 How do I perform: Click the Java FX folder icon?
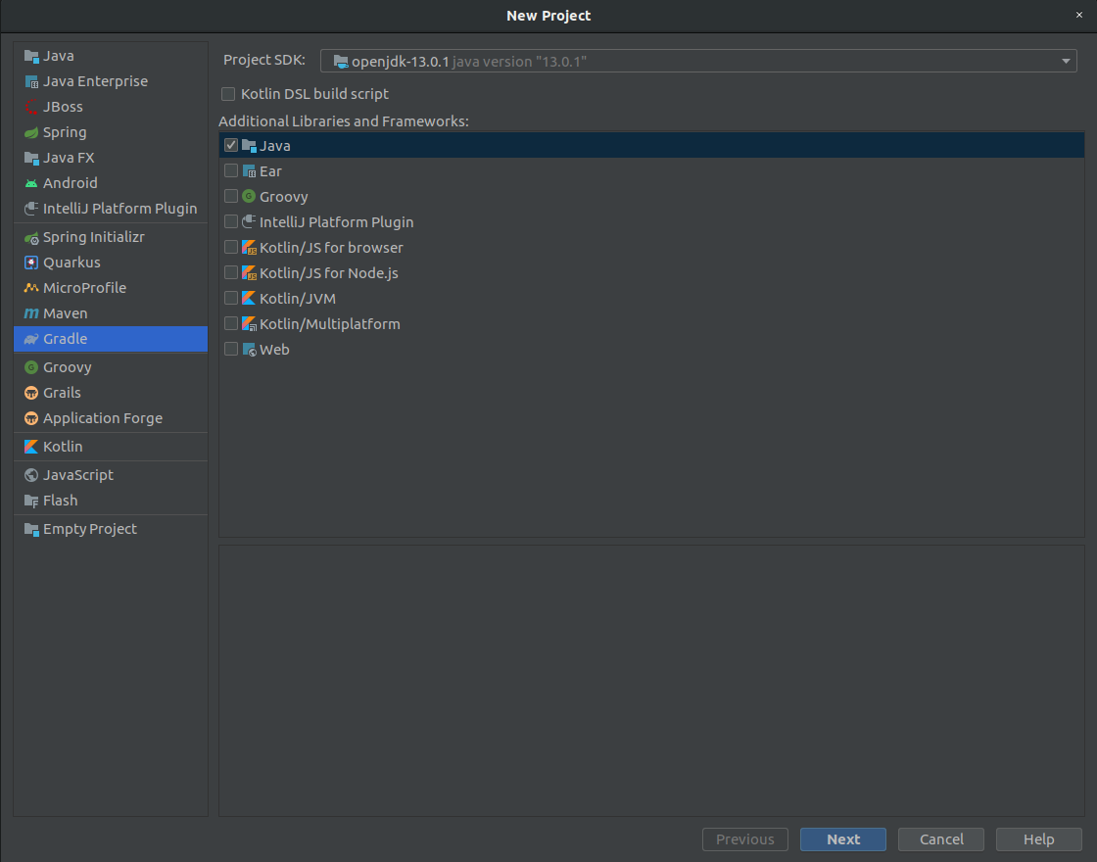click(31, 158)
